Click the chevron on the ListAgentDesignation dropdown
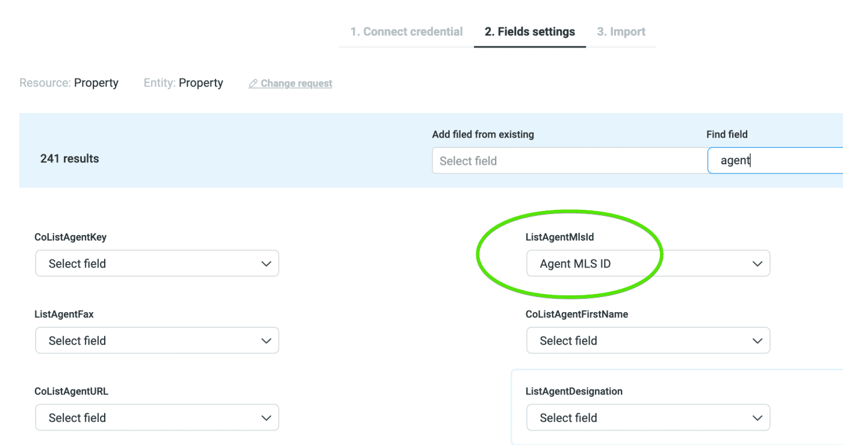 [x=758, y=417]
